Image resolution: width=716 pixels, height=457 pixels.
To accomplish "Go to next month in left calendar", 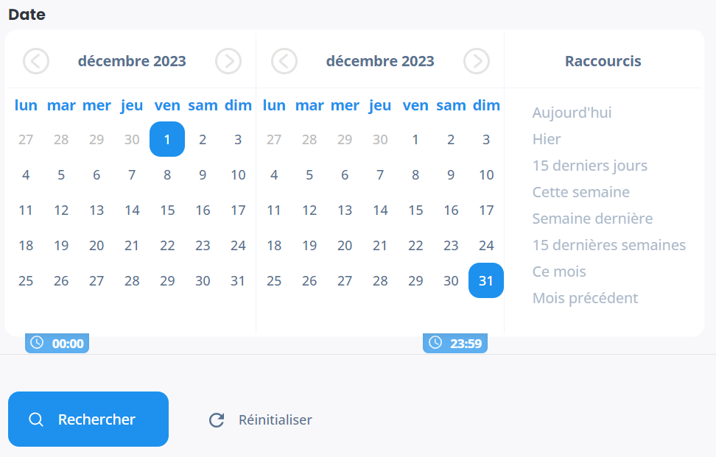I will 228,61.
